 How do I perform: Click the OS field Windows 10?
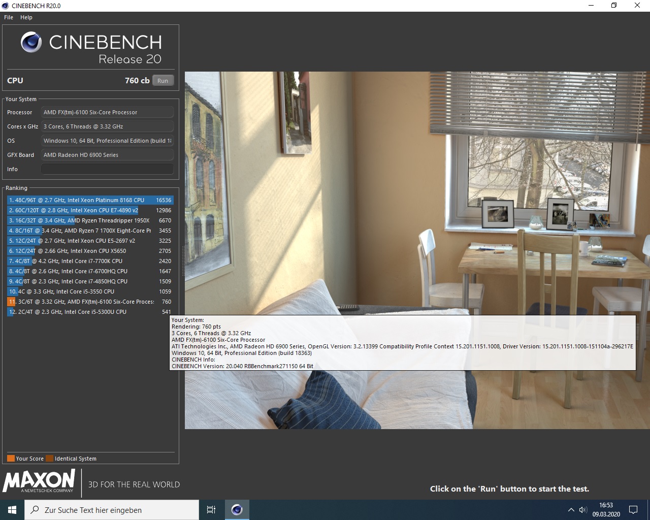pos(107,141)
